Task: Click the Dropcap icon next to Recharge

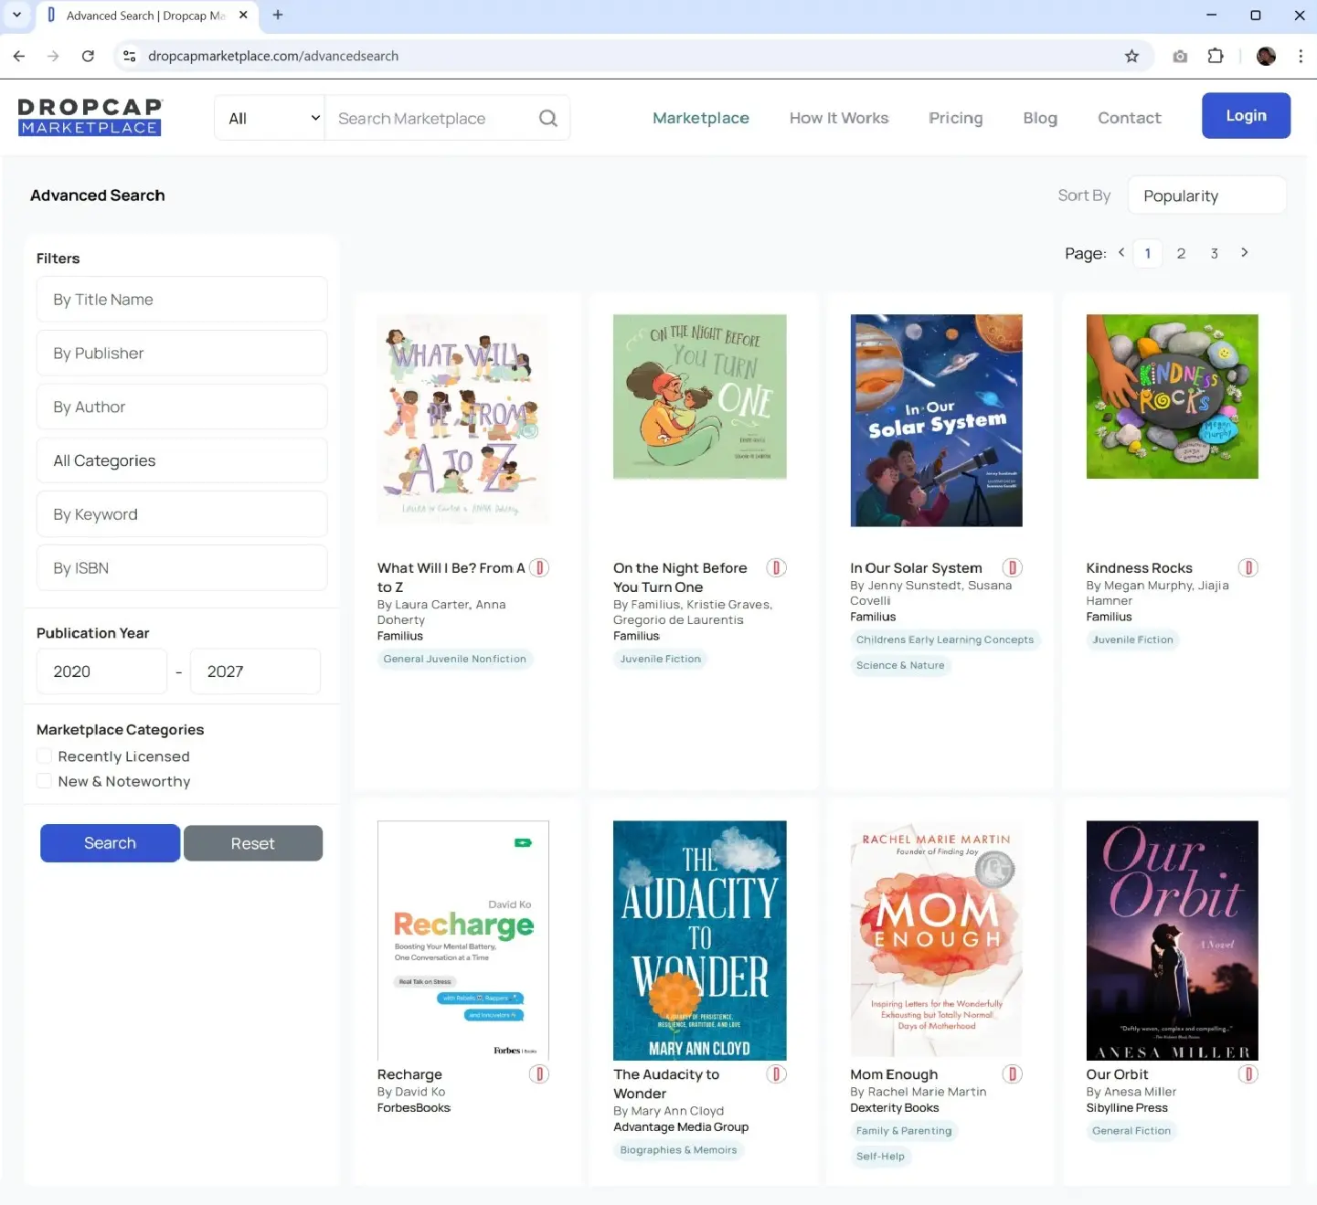Action: tap(539, 1074)
